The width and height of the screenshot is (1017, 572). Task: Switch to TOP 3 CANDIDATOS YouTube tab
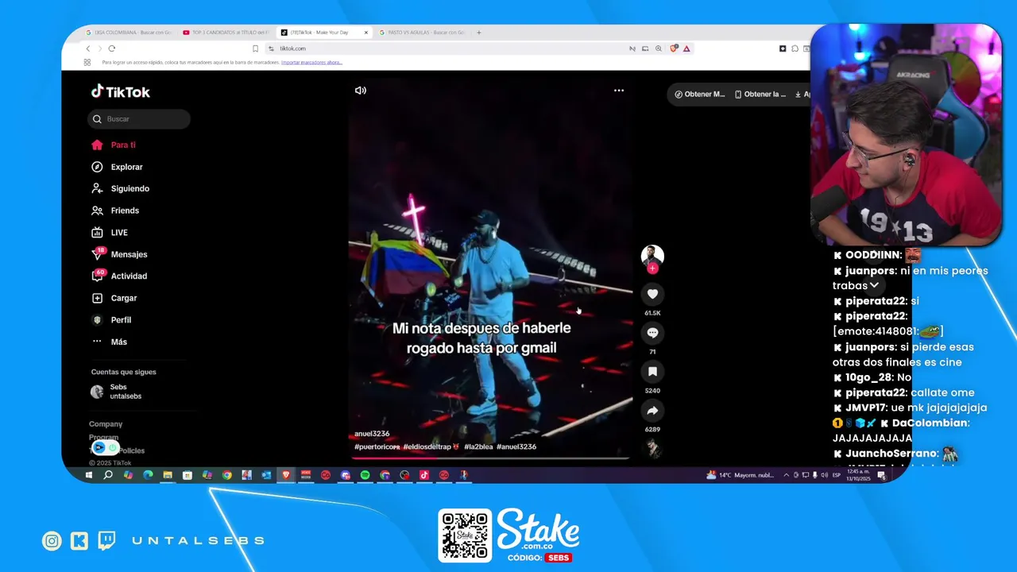coord(226,33)
